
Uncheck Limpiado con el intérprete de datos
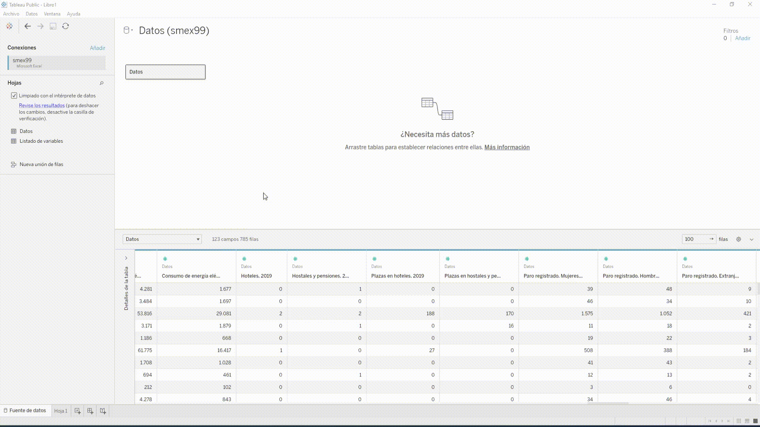click(x=14, y=95)
